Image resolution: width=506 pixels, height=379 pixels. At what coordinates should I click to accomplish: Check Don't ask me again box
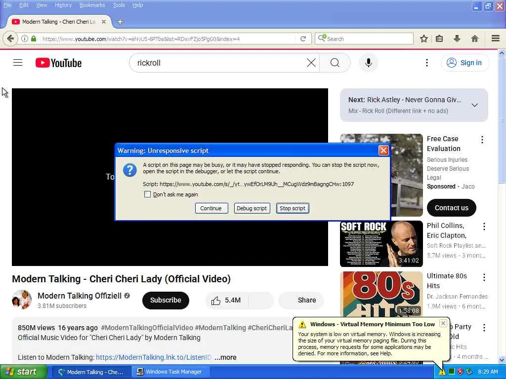147,194
